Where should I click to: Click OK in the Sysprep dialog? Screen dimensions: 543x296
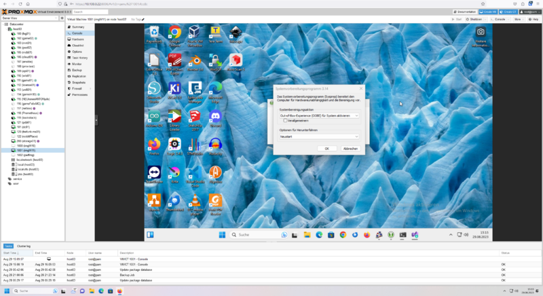[x=326, y=149]
